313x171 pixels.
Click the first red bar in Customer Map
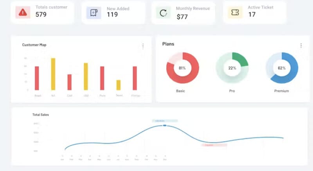tap(37, 78)
